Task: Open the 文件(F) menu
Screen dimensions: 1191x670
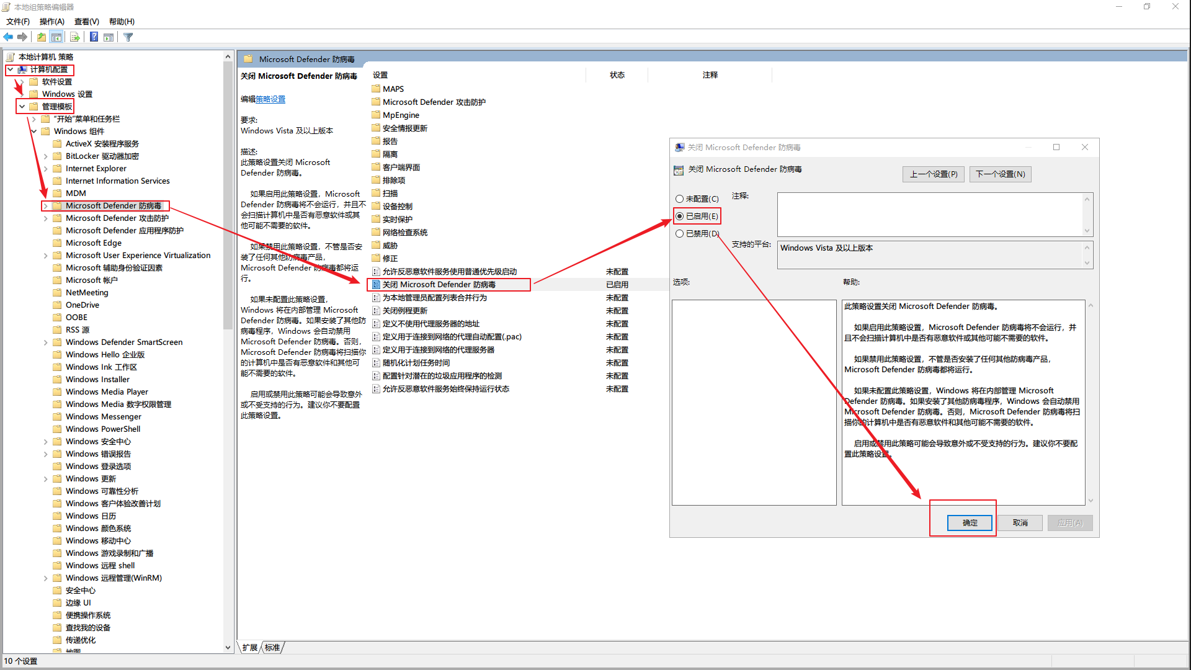Action: [18, 22]
